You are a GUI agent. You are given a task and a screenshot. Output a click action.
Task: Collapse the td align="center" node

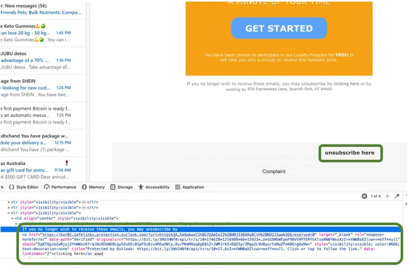tap(12, 219)
